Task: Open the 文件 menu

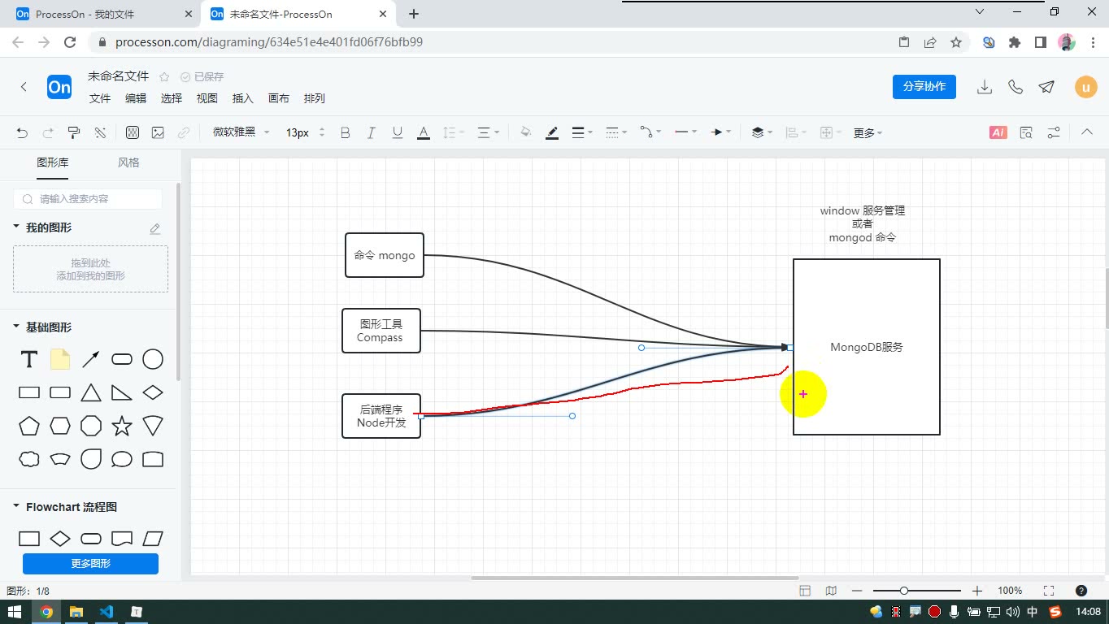Action: pos(100,98)
